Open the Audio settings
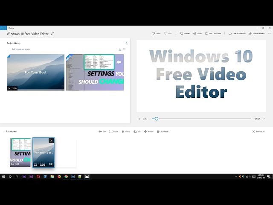 (x=197, y=33)
